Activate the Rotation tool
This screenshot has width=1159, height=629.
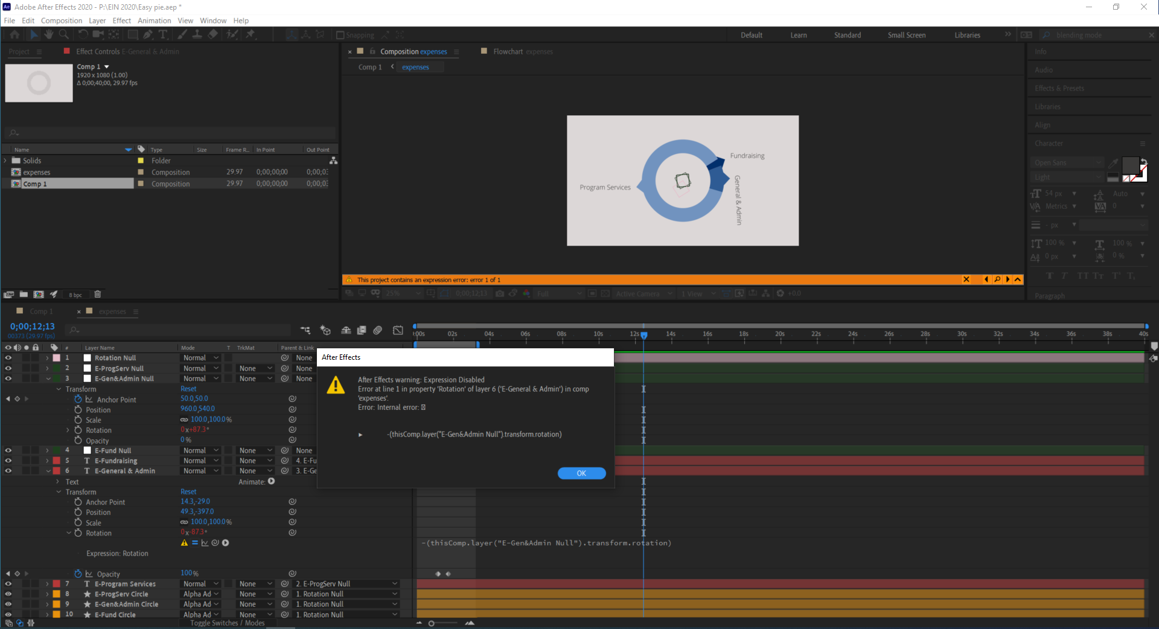(84, 34)
